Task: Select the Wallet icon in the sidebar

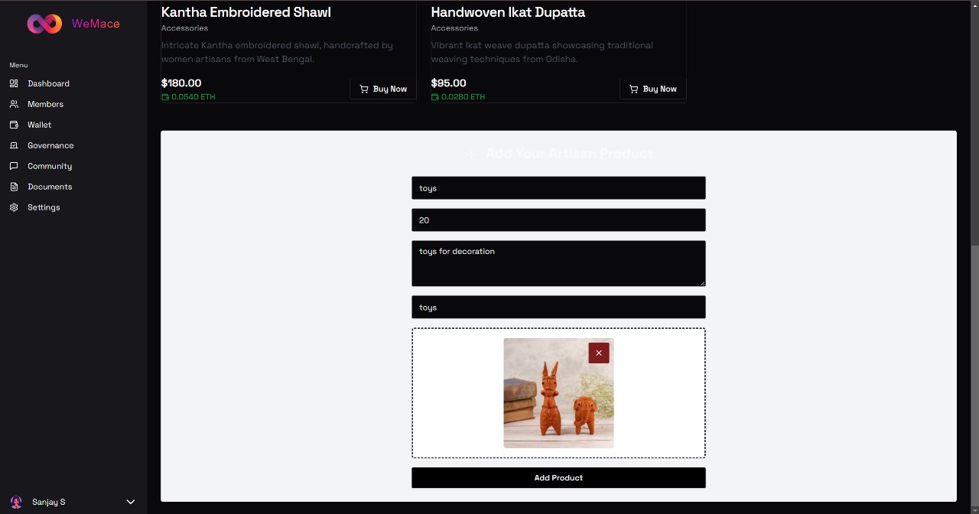Action: click(x=15, y=125)
